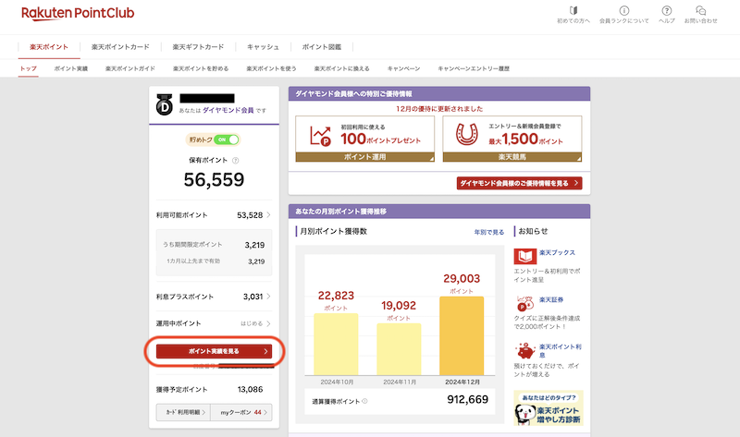Image resolution: width=740 pixels, height=437 pixels.
Task: Click the うち期間限定ポイント row
Action: point(214,245)
